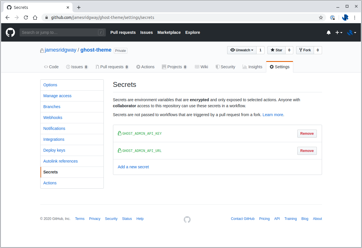This screenshot has width=362, height=248.
Task: Star the repository
Action: tap(276, 50)
